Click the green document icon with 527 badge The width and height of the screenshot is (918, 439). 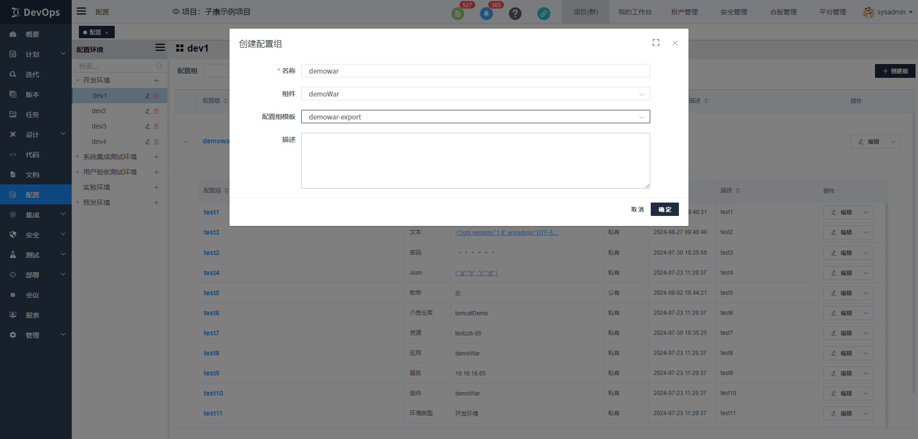coord(458,13)
